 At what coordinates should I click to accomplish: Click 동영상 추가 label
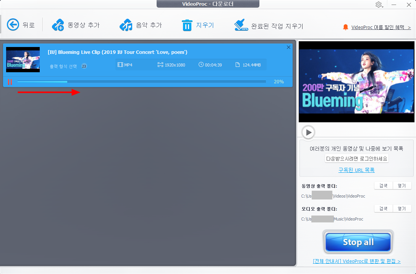(84, 25)
